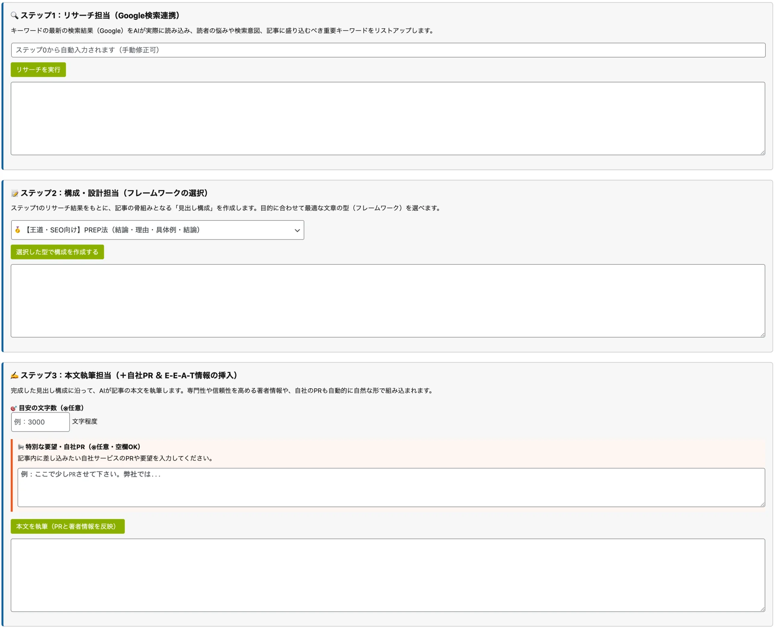This screenshot has width=775, height=629.
Task: Focus the 例：3000 character count field
Action: coord(40,422)
